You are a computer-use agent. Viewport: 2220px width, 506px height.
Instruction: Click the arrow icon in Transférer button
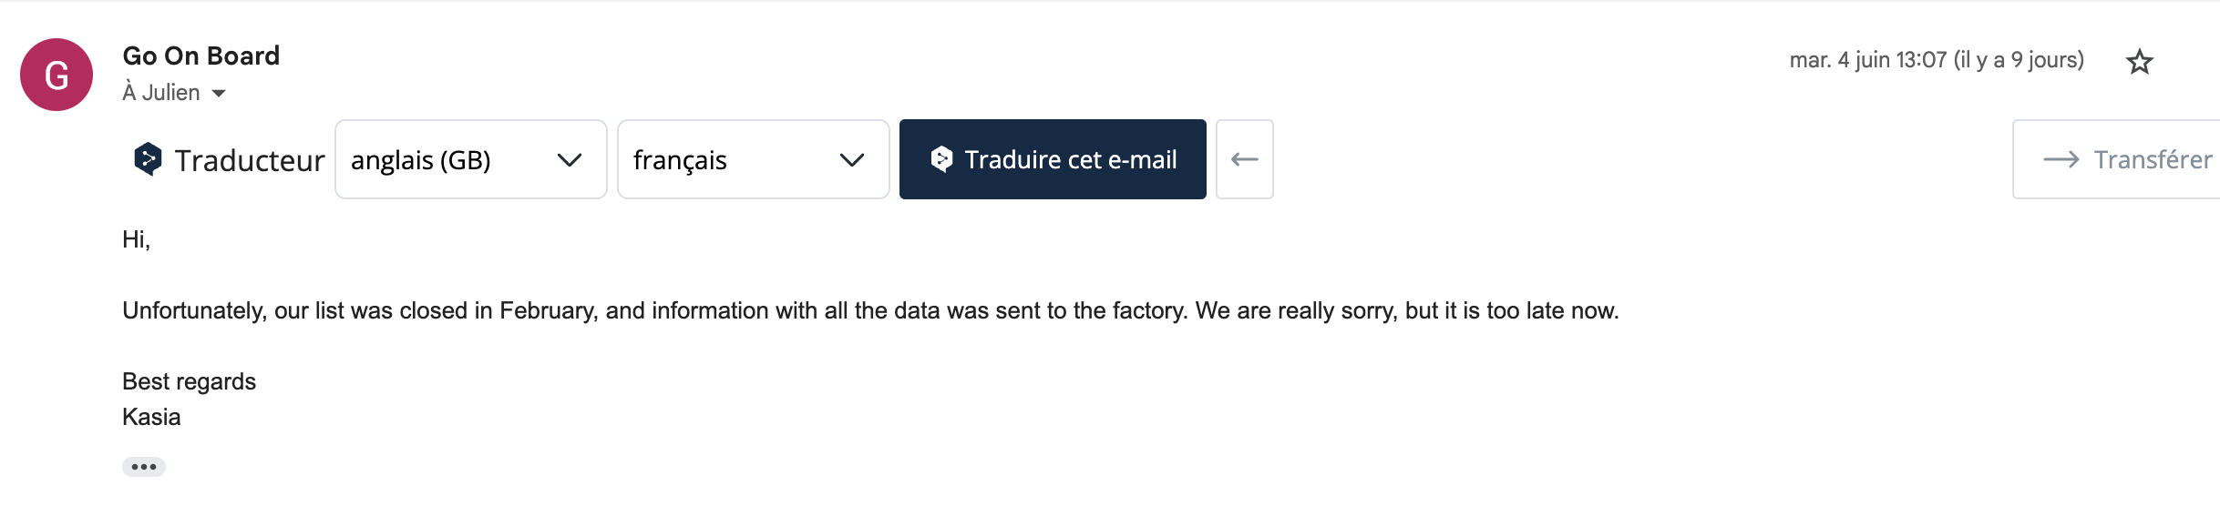click(2061, 159)
